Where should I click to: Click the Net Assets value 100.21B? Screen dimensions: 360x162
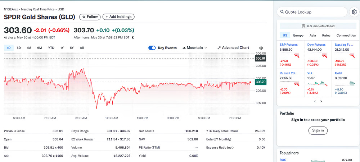(192, 131)
